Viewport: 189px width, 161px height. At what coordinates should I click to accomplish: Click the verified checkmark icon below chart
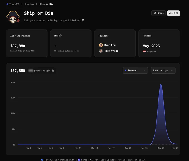click(x=42, y=160)
